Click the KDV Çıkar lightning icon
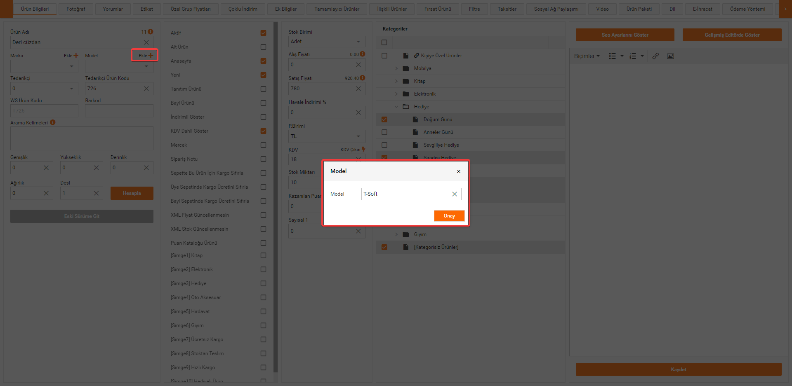Screen dimensions: 792x386 (x=363, y=150)
